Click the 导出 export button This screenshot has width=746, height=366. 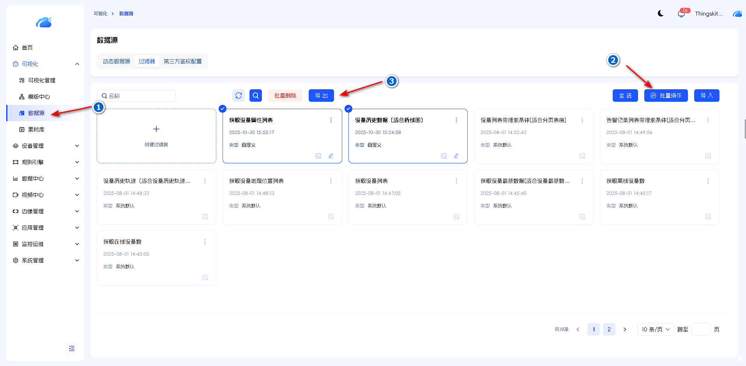[x=321, y=95]
